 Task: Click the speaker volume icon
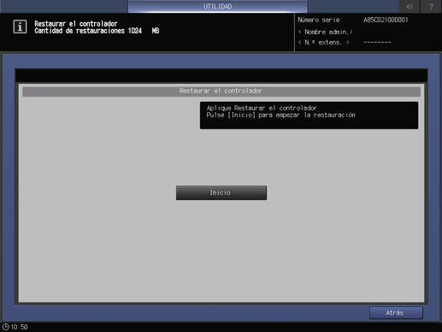[410, 6]
